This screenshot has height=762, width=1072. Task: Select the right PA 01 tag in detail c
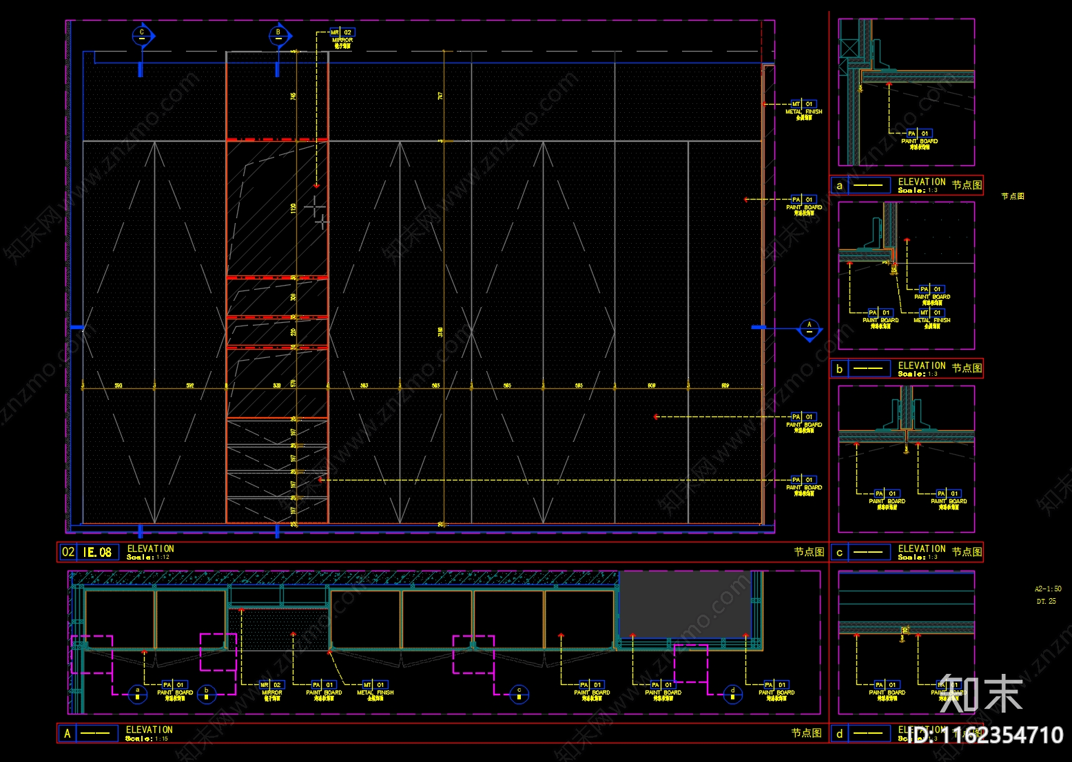tap(949, 500)
